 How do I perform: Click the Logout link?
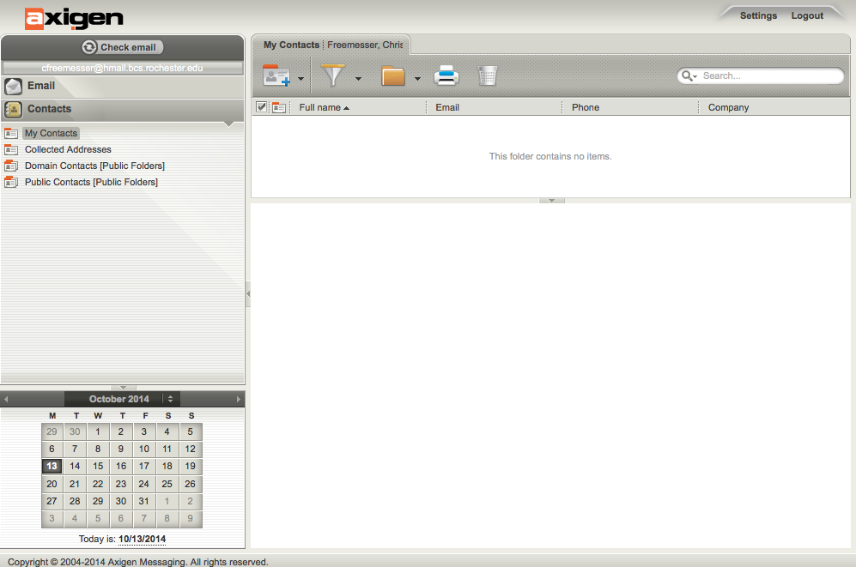coord(807,15)
